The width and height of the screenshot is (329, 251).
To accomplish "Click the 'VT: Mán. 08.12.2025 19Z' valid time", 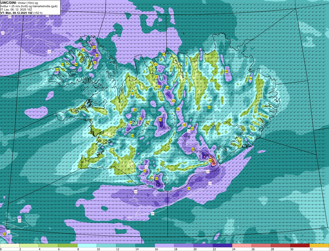I will 16,13.
